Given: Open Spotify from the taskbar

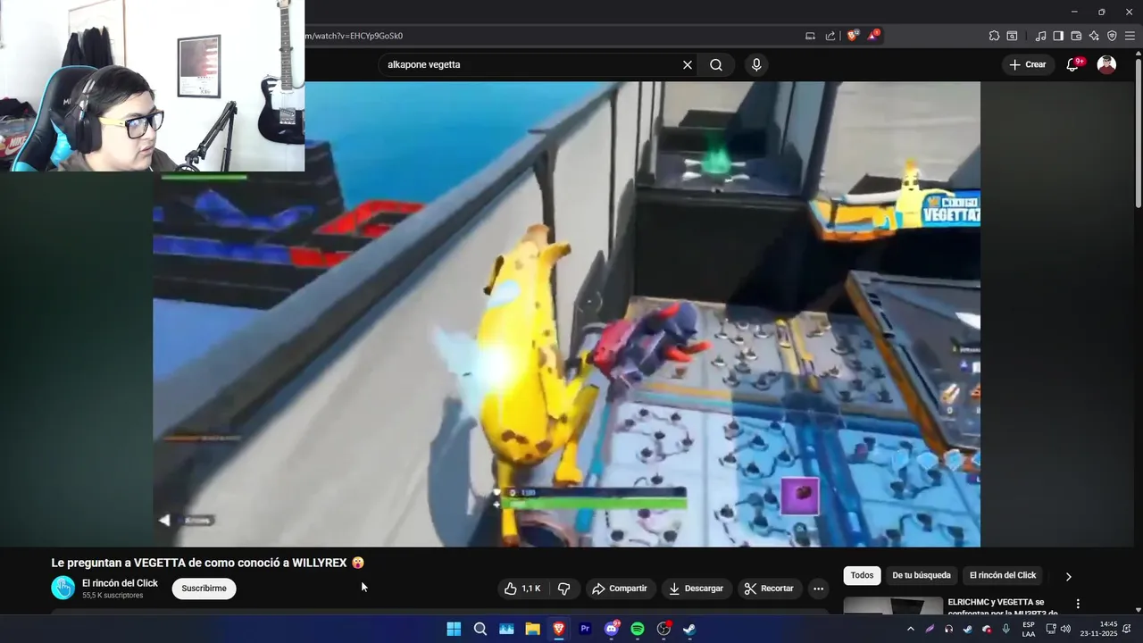Looking at the screenshot, I should click(x=638, y=629).
